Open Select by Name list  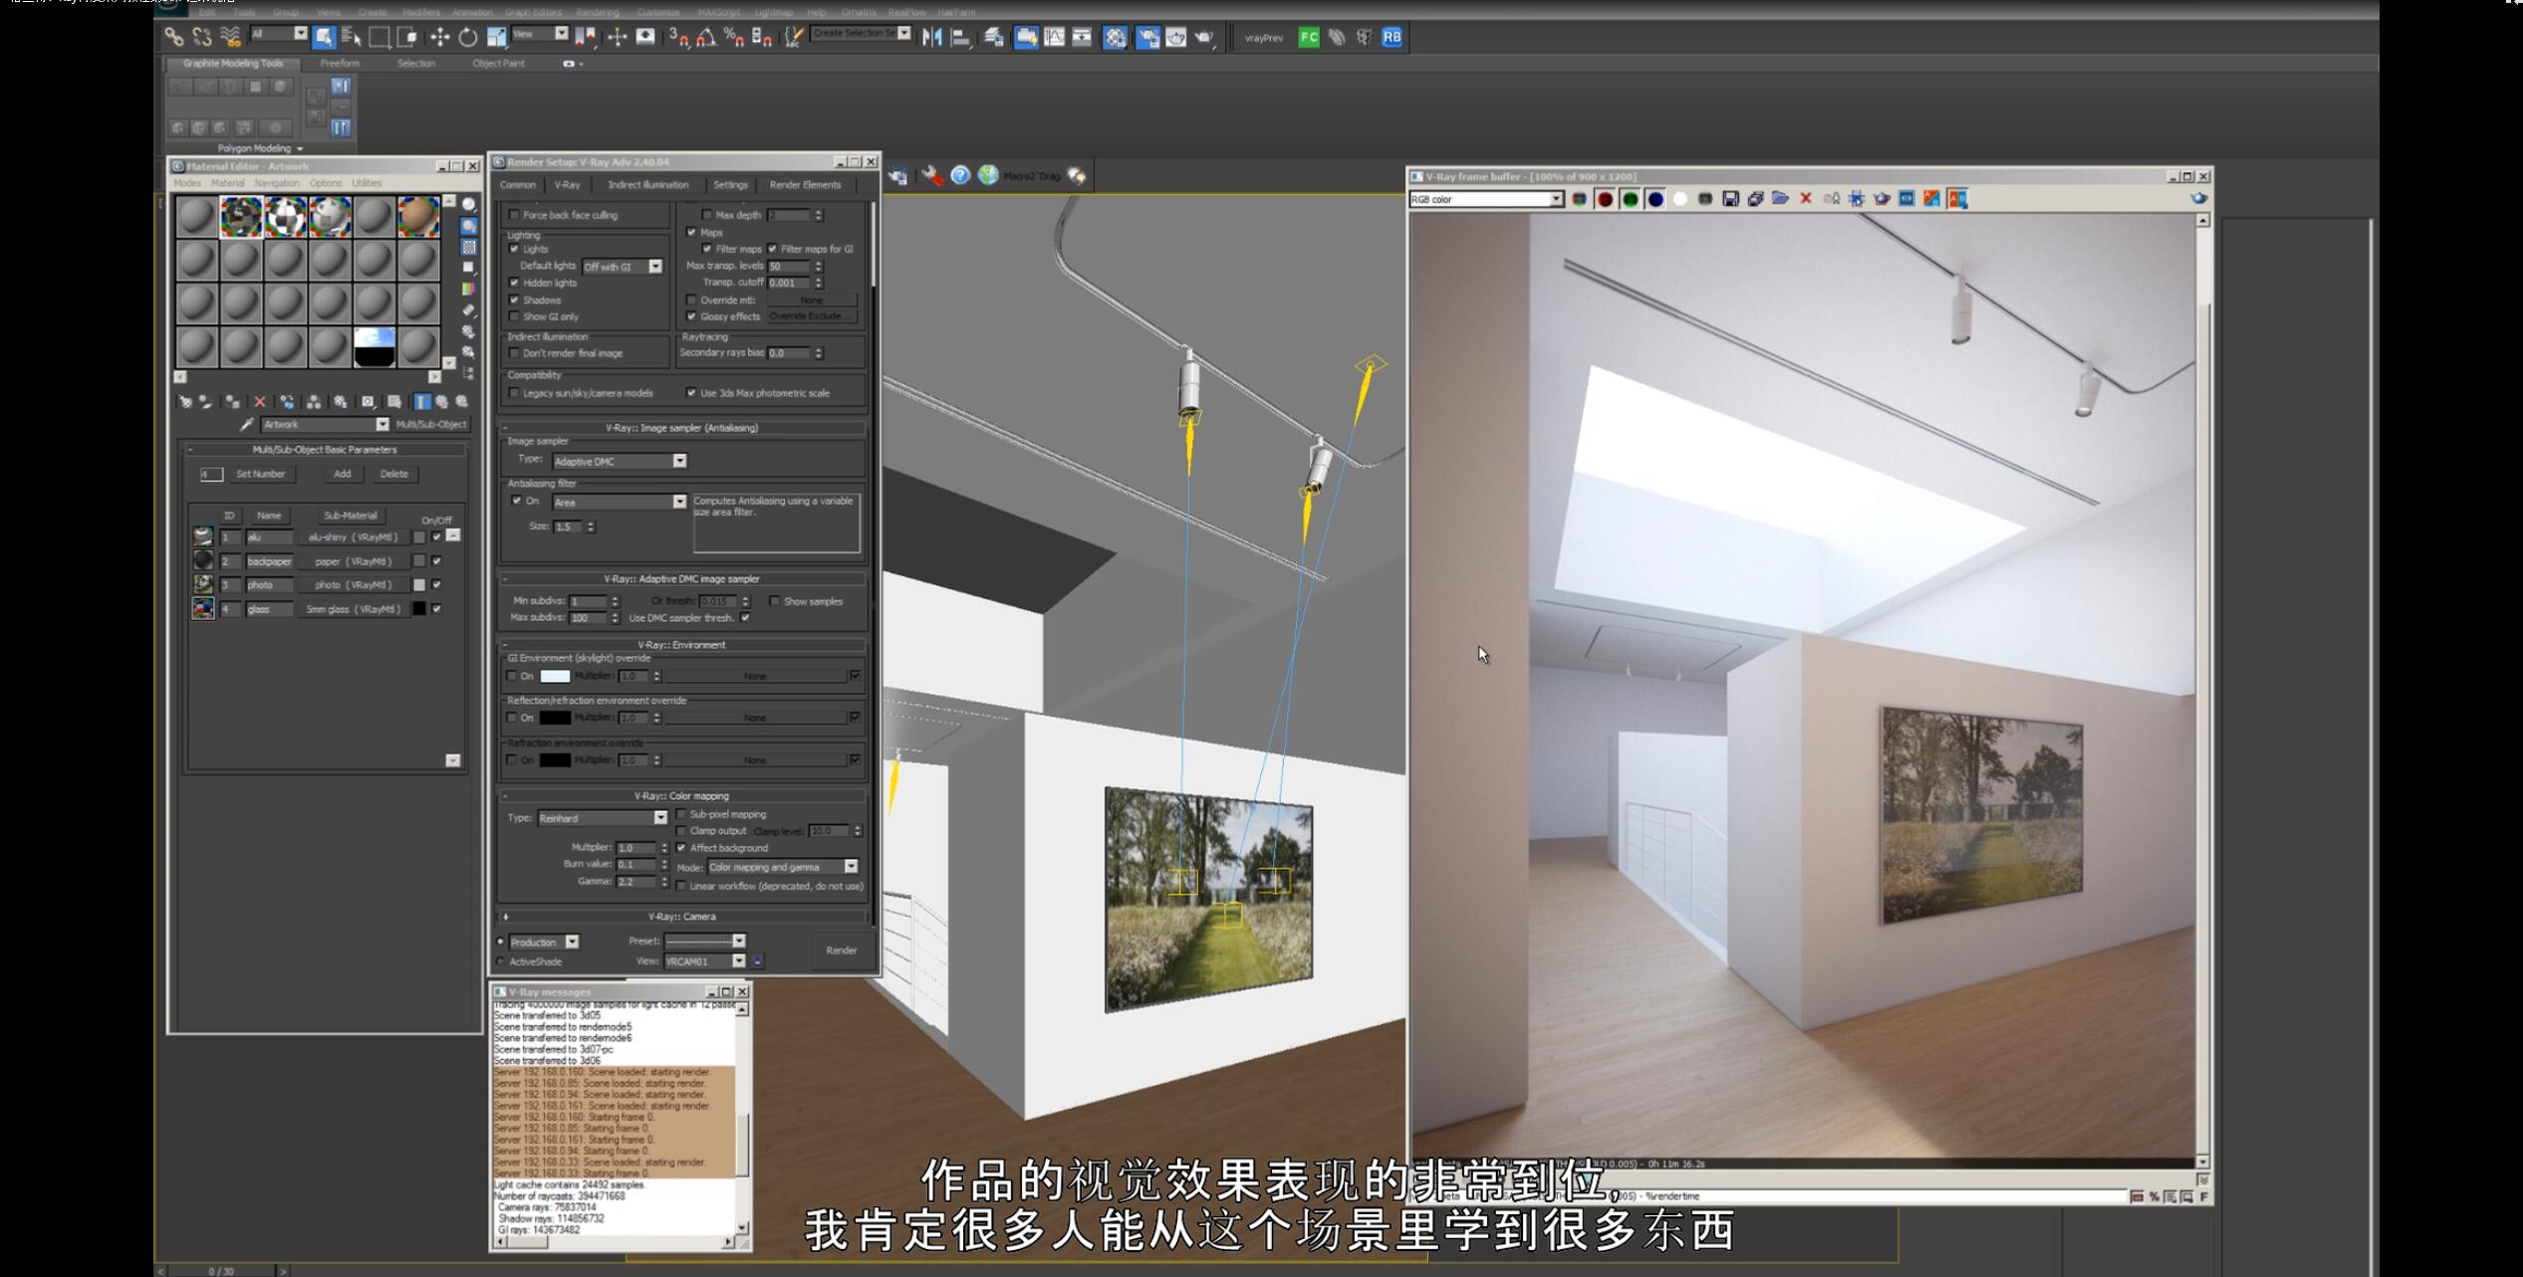click(351, 38)
